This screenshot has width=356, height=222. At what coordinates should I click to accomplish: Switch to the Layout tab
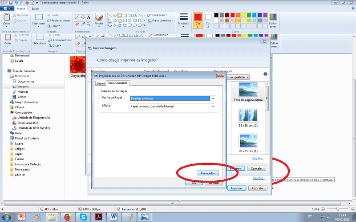point(101,83)
